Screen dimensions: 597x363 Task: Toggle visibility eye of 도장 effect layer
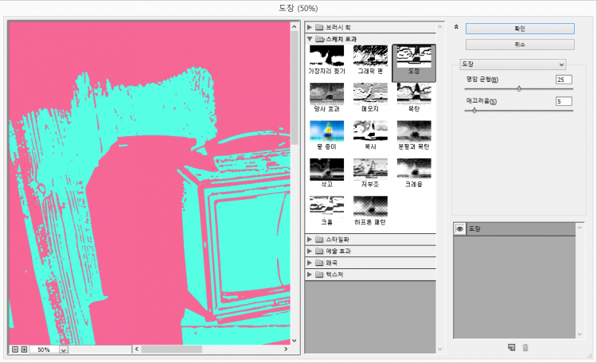pyautogui.click(x=459, y=229)
